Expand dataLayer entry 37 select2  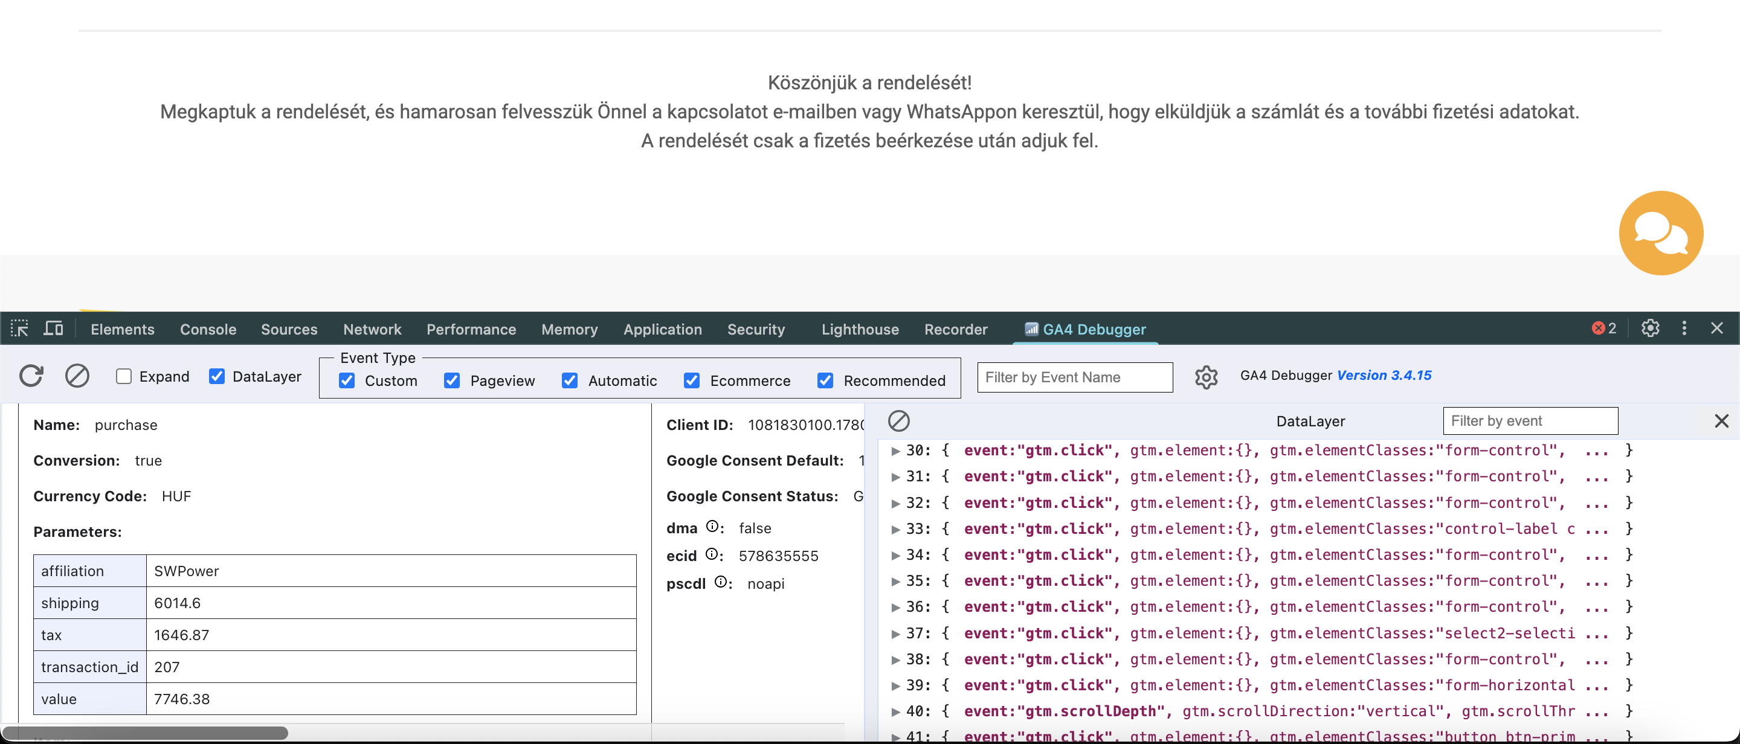(x=895, y=634)
